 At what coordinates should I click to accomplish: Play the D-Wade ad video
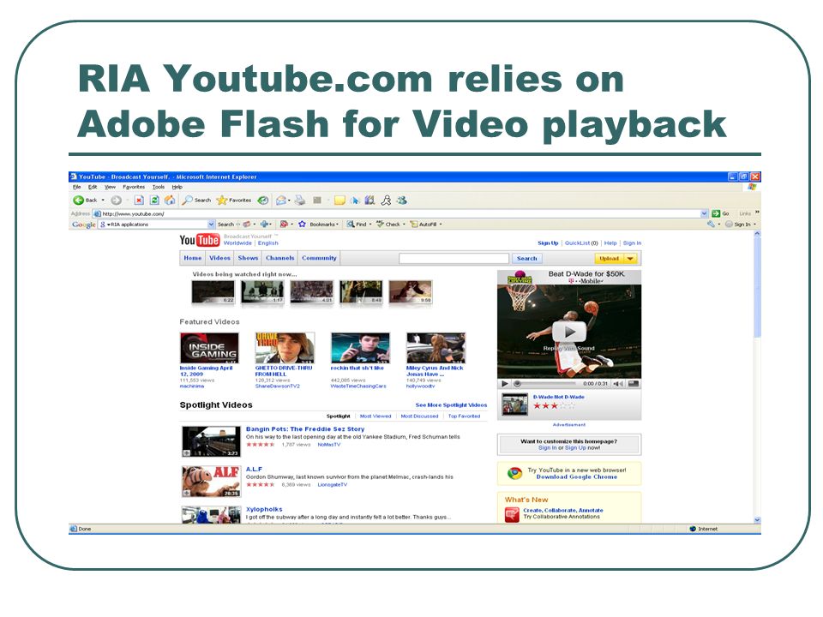(x=569, y=332)
